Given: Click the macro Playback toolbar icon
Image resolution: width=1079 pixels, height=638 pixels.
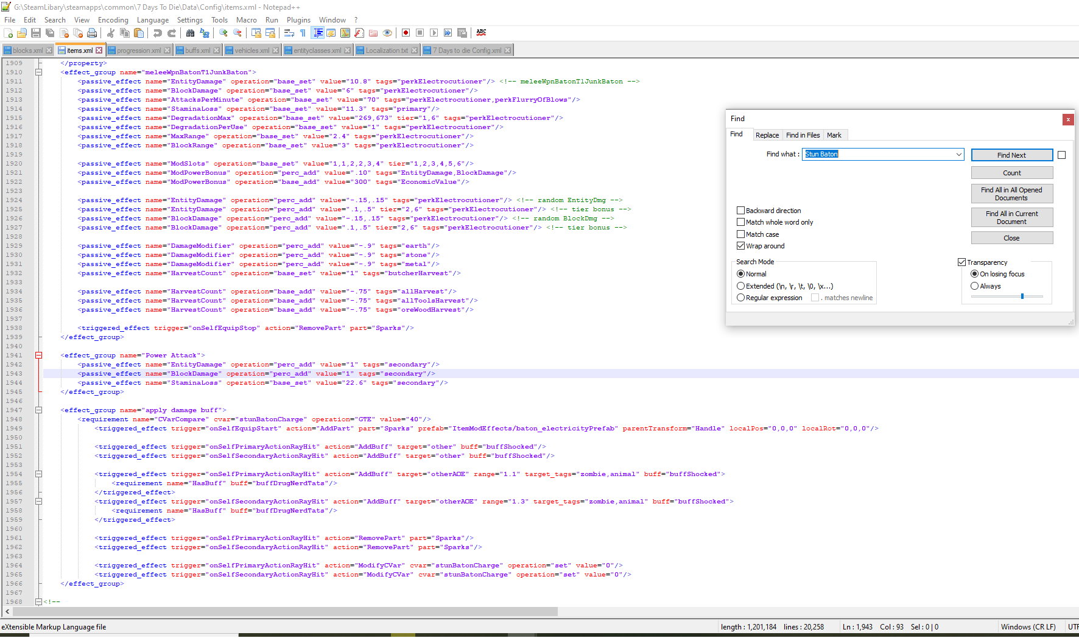Looking at the screenshot, I should 434,33.
